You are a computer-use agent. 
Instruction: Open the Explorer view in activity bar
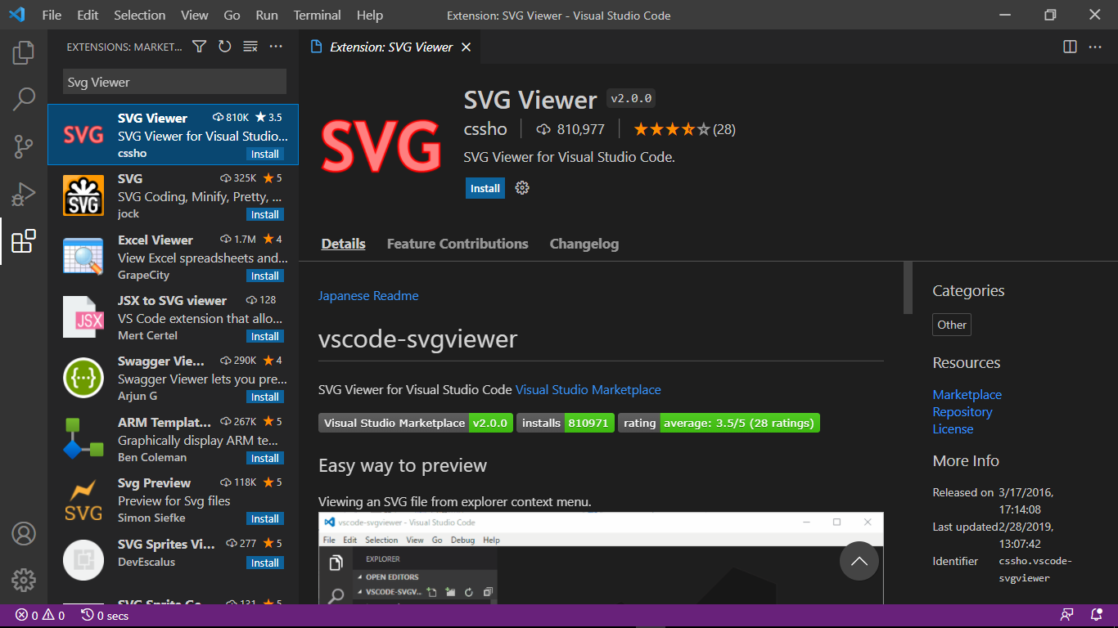coord(24,53)
